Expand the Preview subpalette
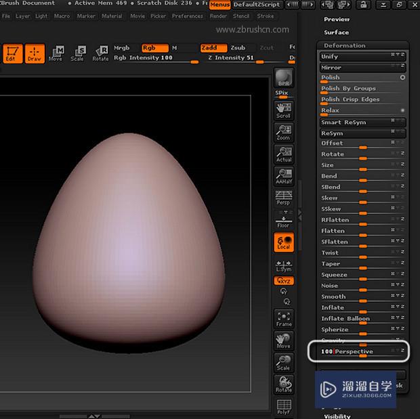The width and height of the screenshot is (420, 419). [337, 20]
